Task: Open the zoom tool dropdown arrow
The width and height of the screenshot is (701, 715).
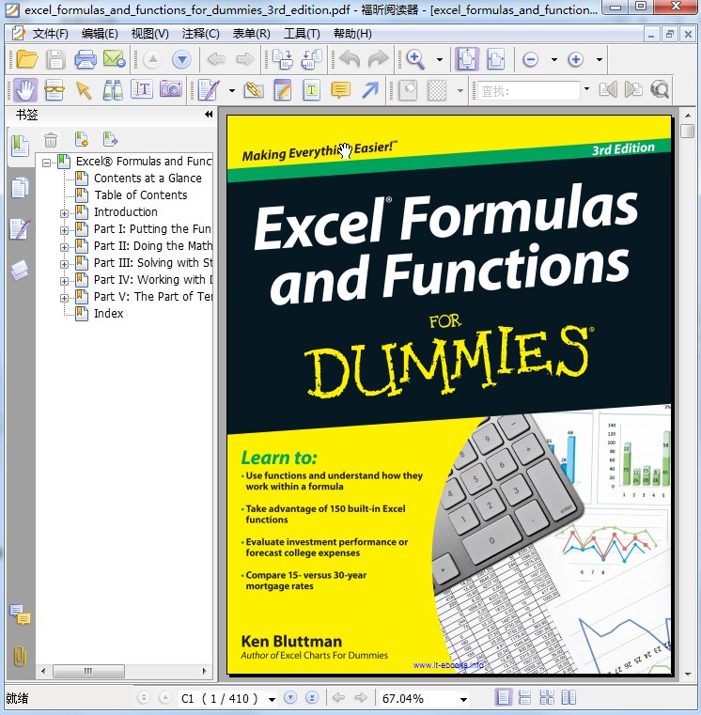Action: 439,59
